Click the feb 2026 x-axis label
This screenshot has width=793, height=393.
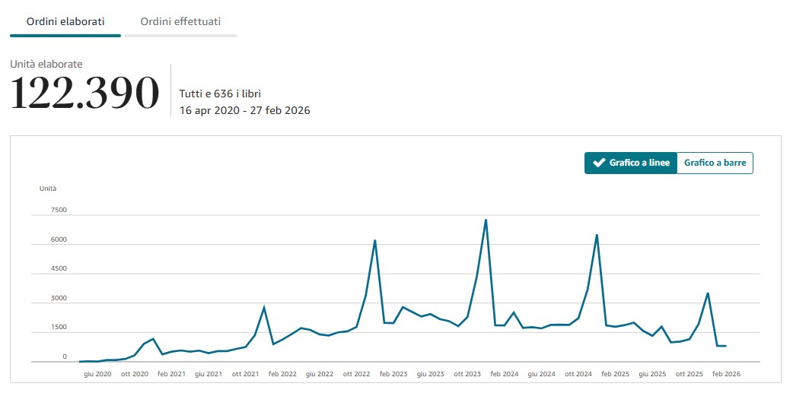tap(725, 374)
